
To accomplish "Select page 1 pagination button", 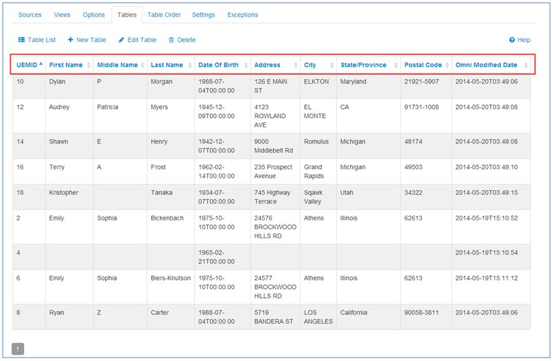I will 18,349.
